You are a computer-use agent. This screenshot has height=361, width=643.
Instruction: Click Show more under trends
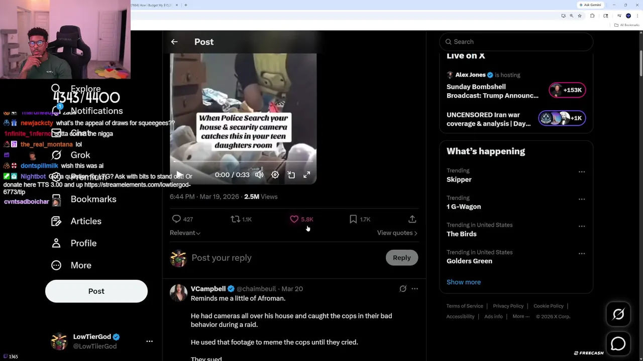tap(464, 282)
